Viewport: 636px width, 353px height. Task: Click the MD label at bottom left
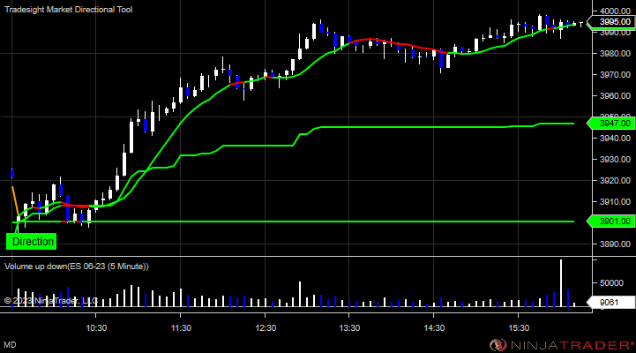coord(10,344)
